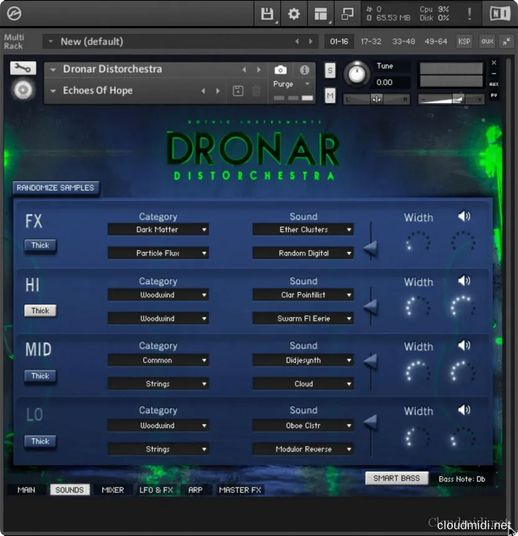Open the MASTER FX tab
This screenshot has width=518, height=536.
[240, 490]
